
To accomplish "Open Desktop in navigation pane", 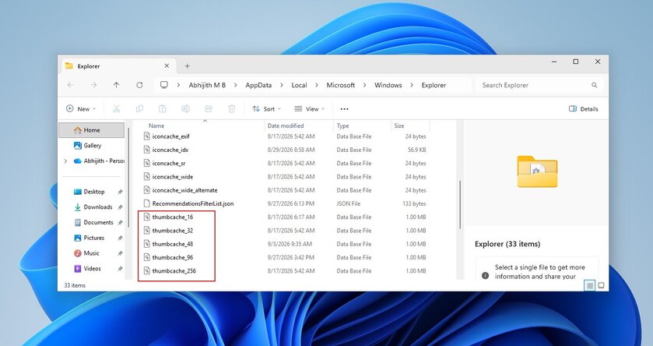I will (93, 192).
